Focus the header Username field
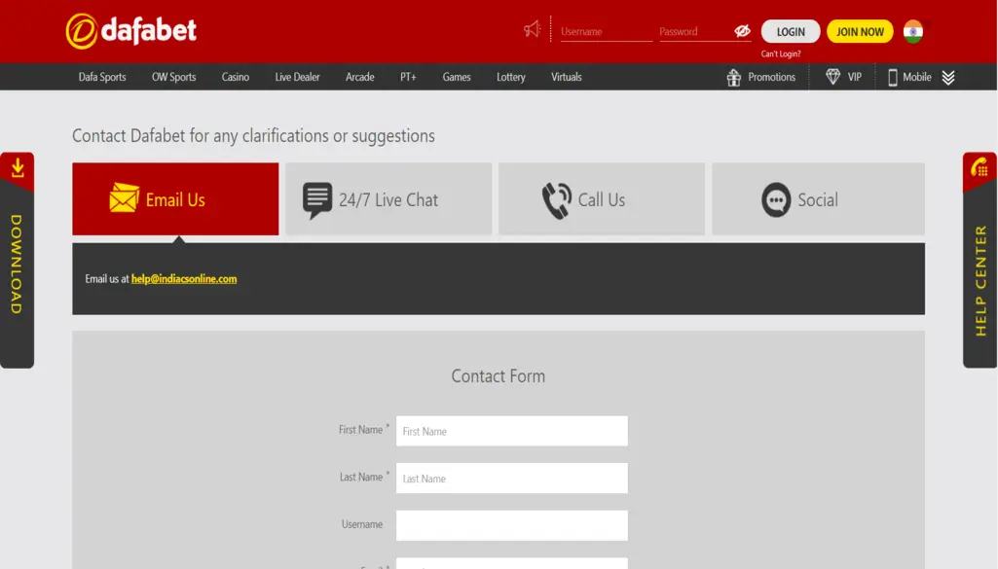Viewport: 998px width, 569px height. coord(607,31)
